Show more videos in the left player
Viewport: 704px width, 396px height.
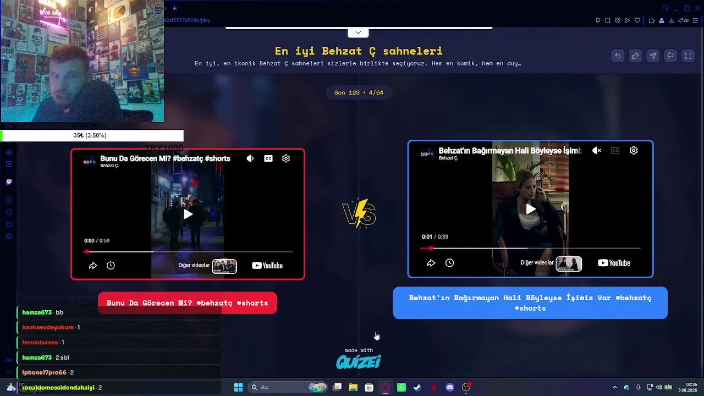pyautogui.click(x=207, y=266)
